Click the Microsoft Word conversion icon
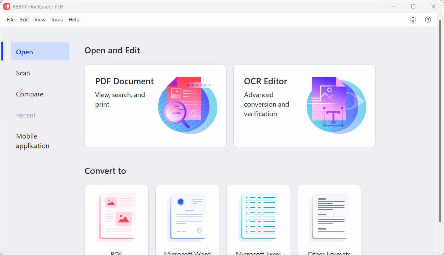The image size is (444, 255). [187, 217]
